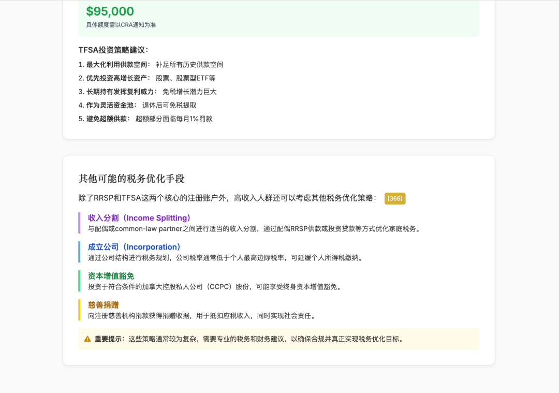Select the 收入分割 (Income Splitting) heading
Viewport: 559px width, 393px height.
tap(139, 218)
